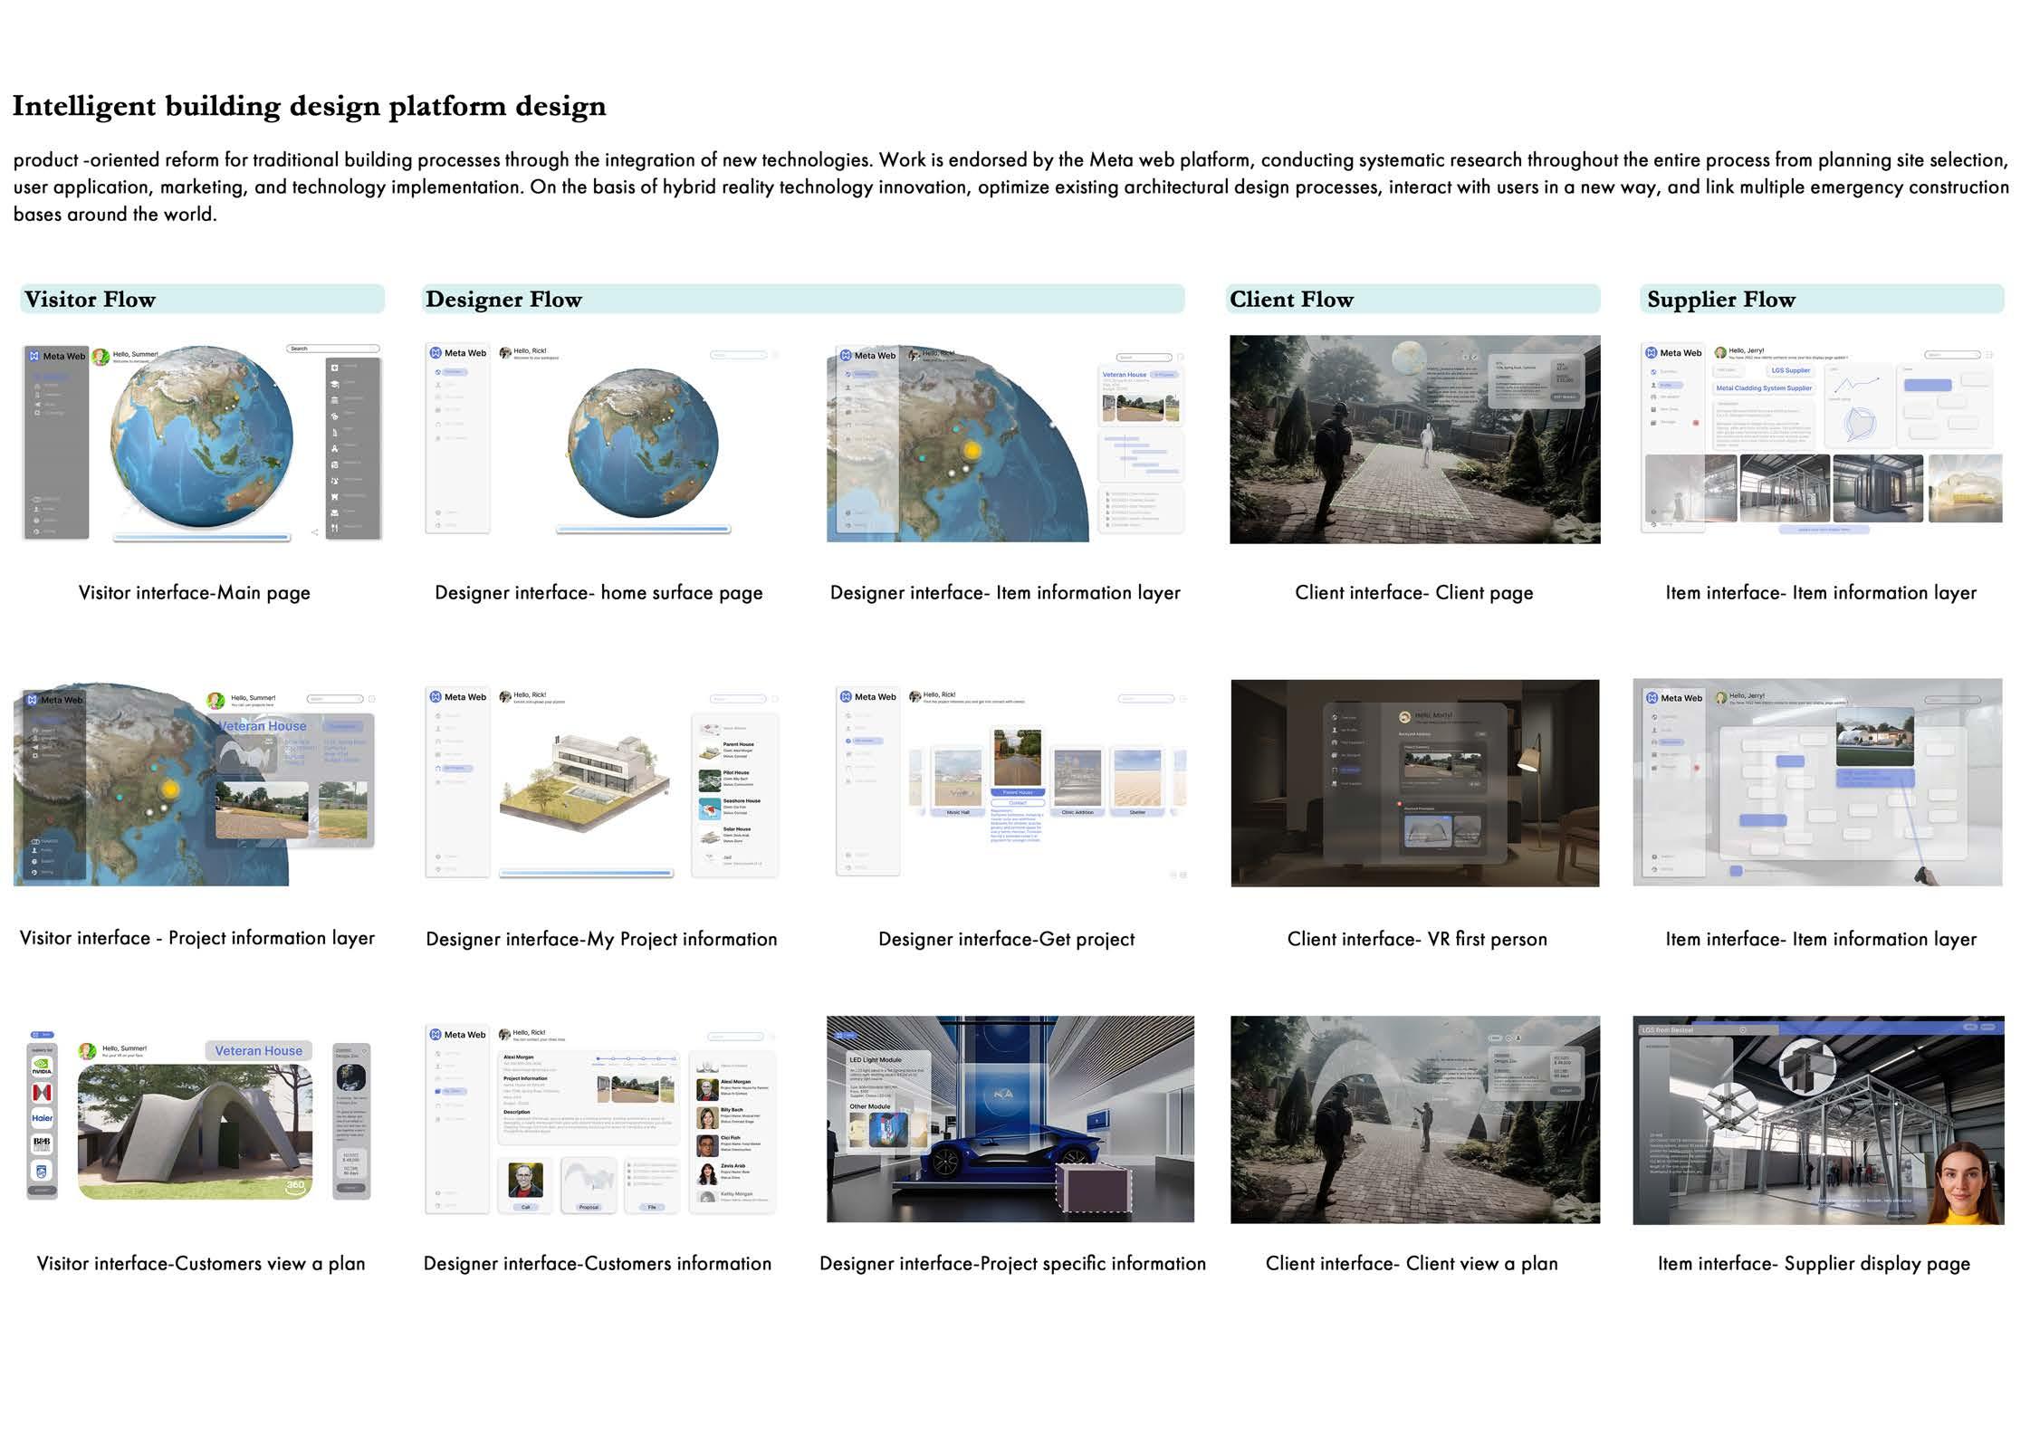Click the Call button under customer photo
Screen dimensions: 2030x1435
[x=525, y=1207]
